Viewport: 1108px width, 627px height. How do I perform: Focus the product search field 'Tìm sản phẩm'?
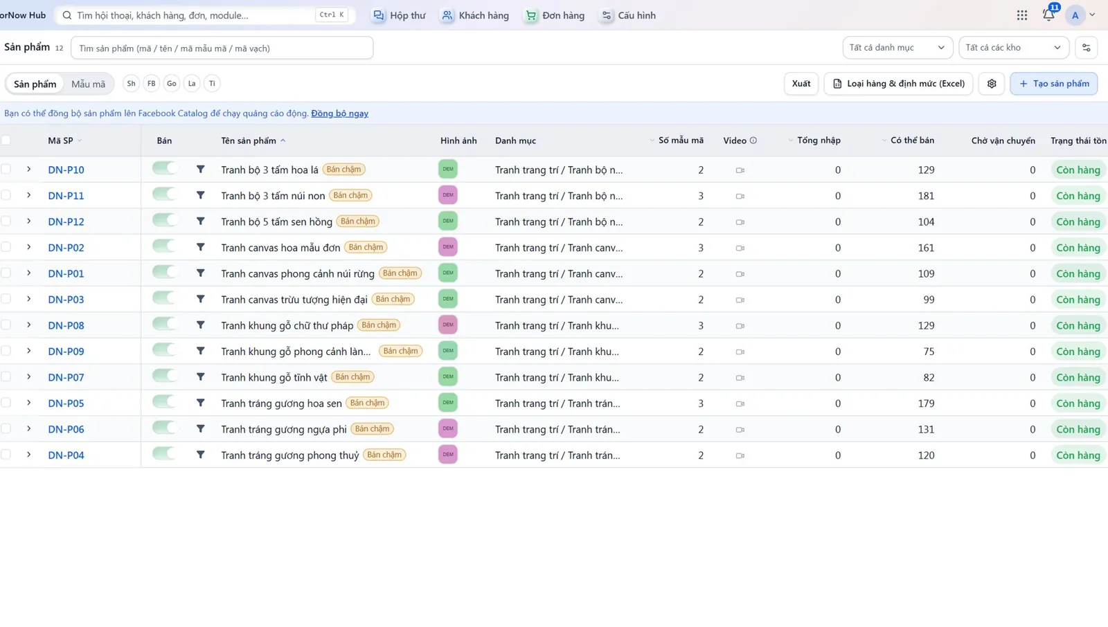222,48
